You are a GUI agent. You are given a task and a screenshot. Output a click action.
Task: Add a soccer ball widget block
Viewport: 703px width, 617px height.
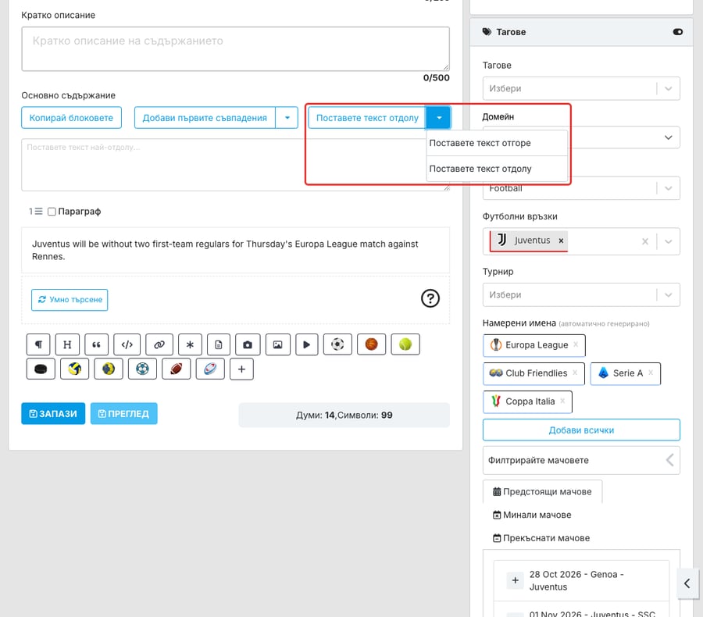click(x=337, y=344)
